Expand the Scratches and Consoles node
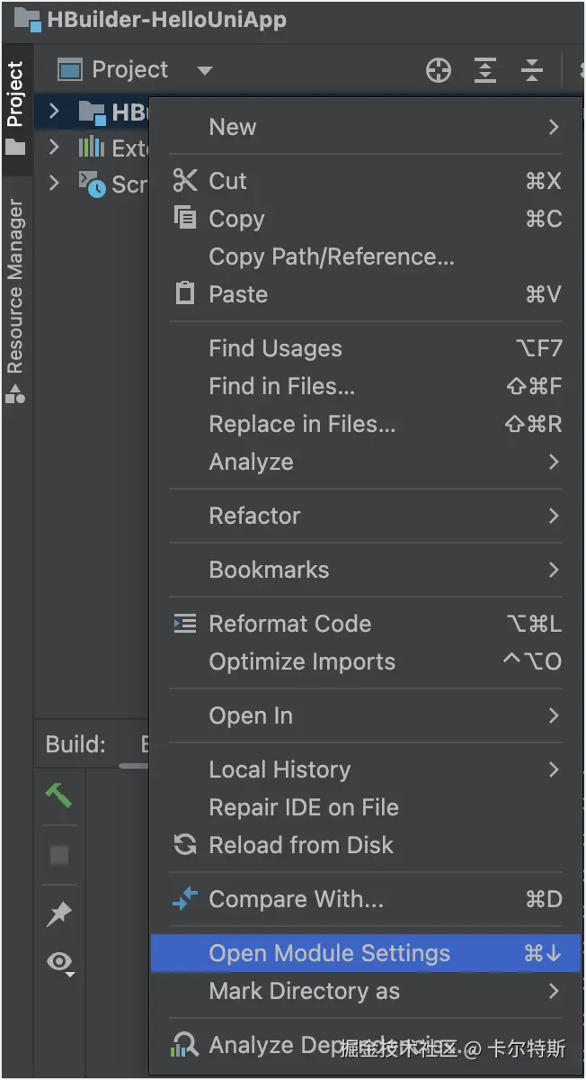 [x=54, y=183]
